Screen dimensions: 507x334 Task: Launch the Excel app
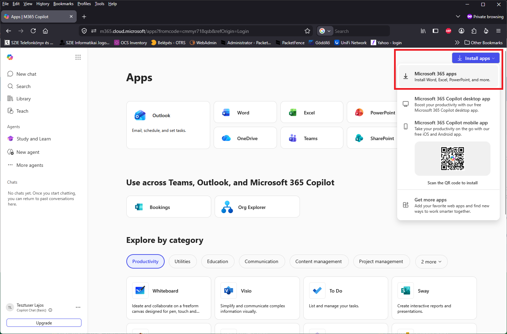coord(312,112)
